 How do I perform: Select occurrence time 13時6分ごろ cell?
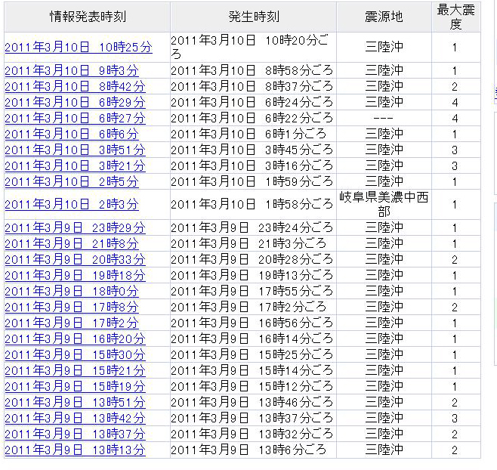[x=253, y=450]
